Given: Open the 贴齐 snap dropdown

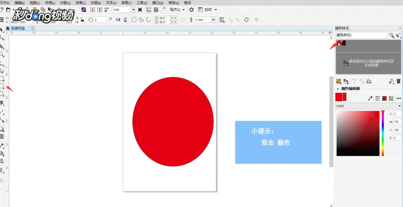Looking at the screenshot, I should [177, 9].
